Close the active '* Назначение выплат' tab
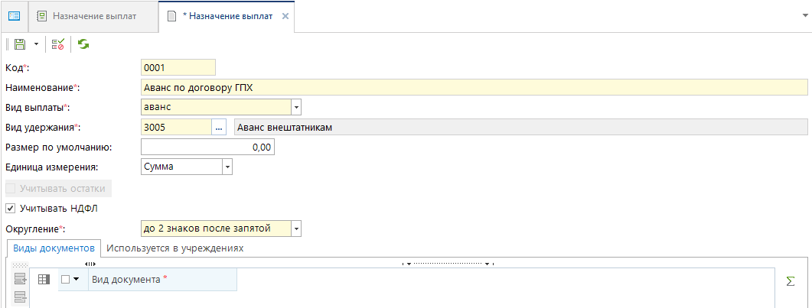This screenshot has height=308, width=812. coord(285,17)
